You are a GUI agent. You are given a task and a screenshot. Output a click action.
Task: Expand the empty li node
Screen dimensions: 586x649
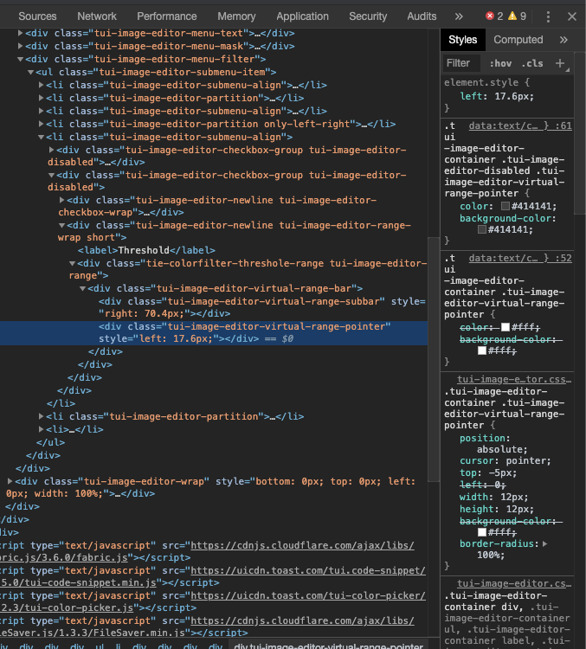(41, 429)
